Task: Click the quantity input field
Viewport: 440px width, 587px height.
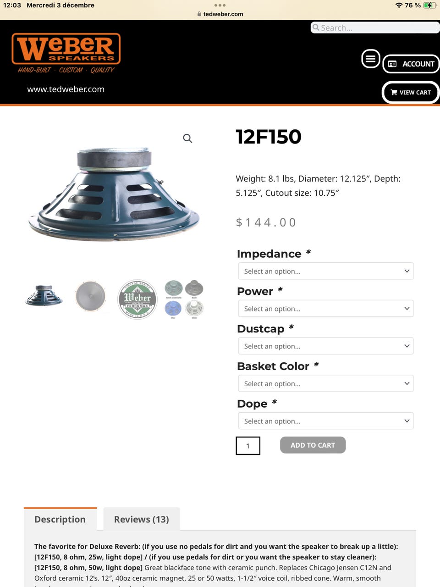Action: tap(248, 446)
